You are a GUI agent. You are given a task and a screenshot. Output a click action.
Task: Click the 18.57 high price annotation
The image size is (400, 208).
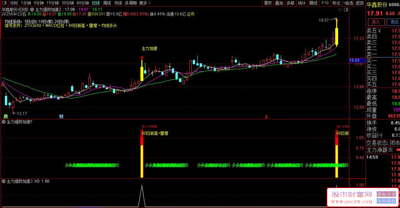coord(324,20)
